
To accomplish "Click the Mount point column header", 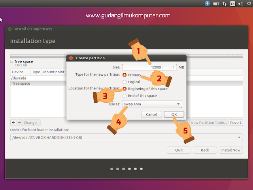I will click(x=54, y=72).
